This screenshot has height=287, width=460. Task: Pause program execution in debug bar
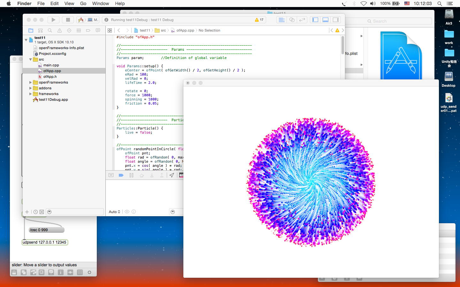[x=131, y=175]
